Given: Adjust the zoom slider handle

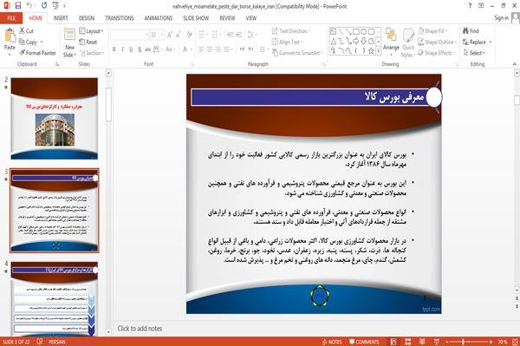Looking at the screenshot, I should 463,342.
